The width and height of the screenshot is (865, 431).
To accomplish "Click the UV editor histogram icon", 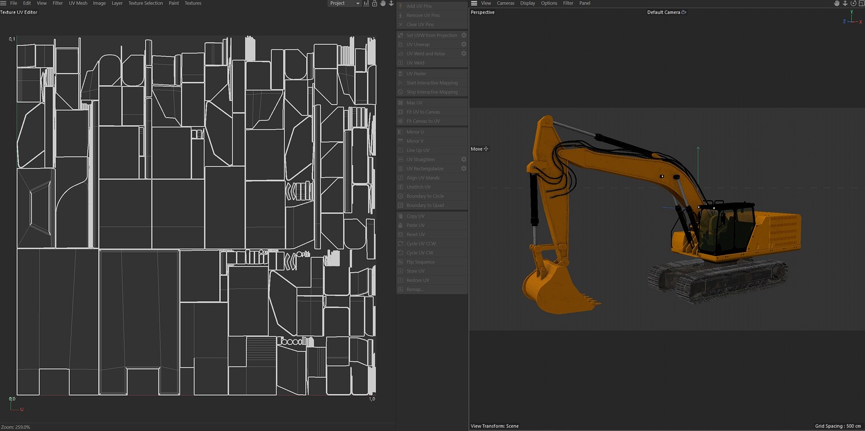I will 366,3.
